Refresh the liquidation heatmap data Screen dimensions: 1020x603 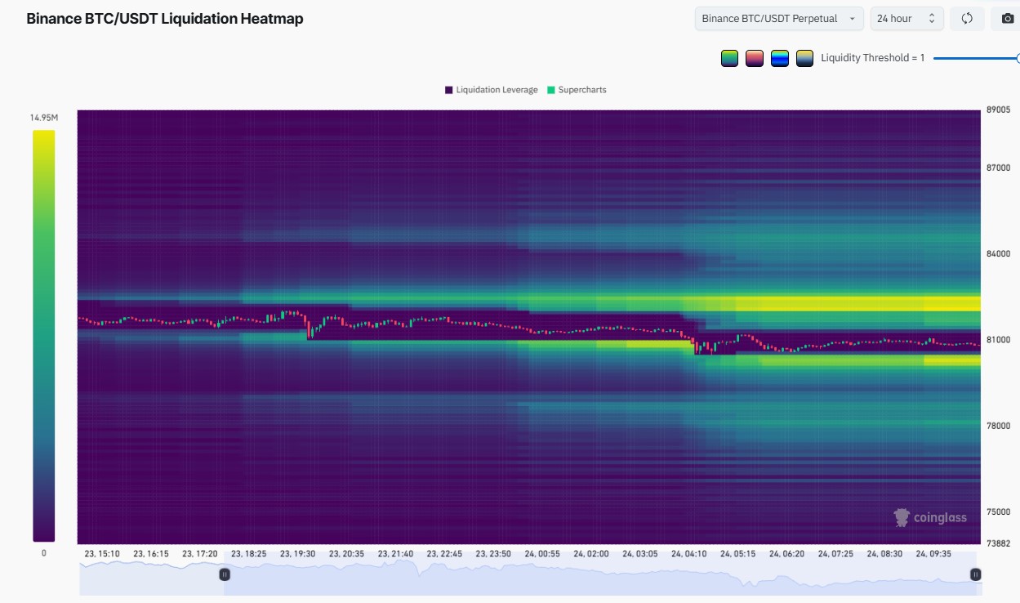tap(967, 18)
